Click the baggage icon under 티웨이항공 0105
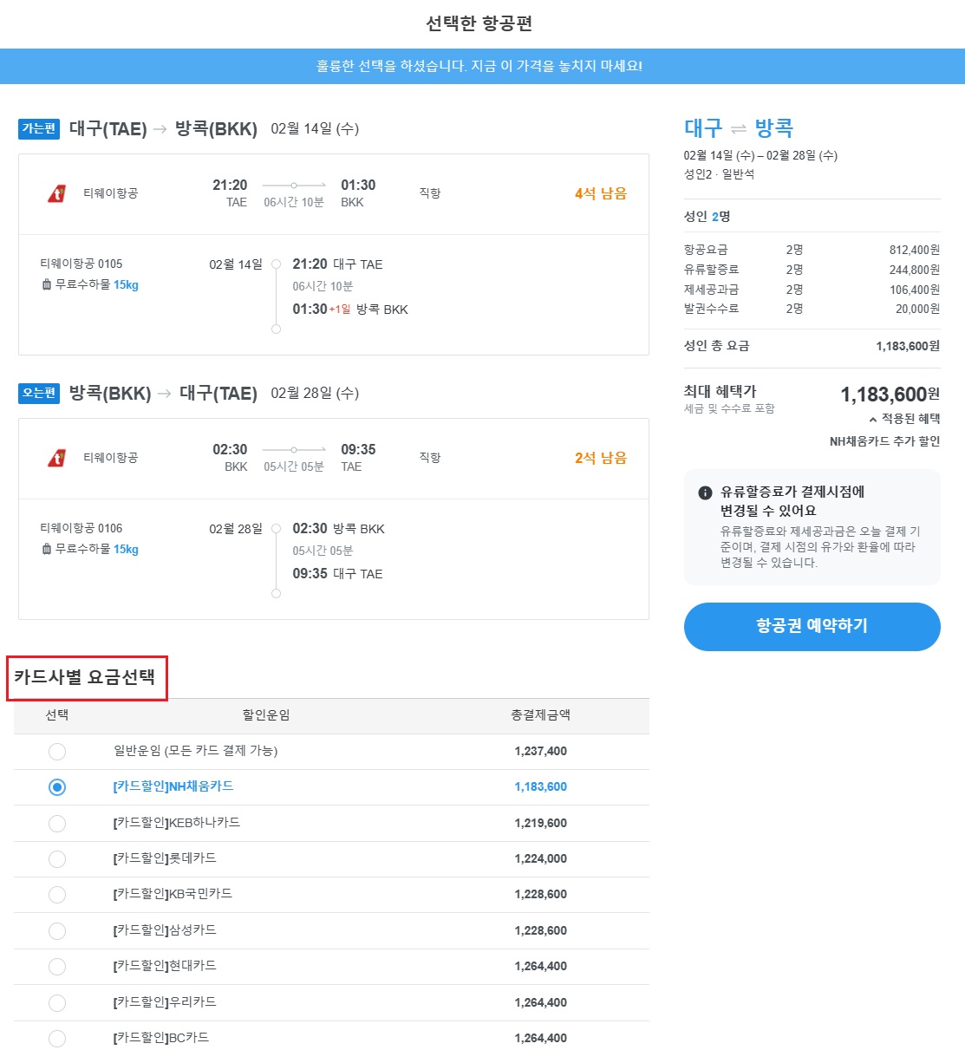The image size is (965, 1050). [x=47, y=284]
